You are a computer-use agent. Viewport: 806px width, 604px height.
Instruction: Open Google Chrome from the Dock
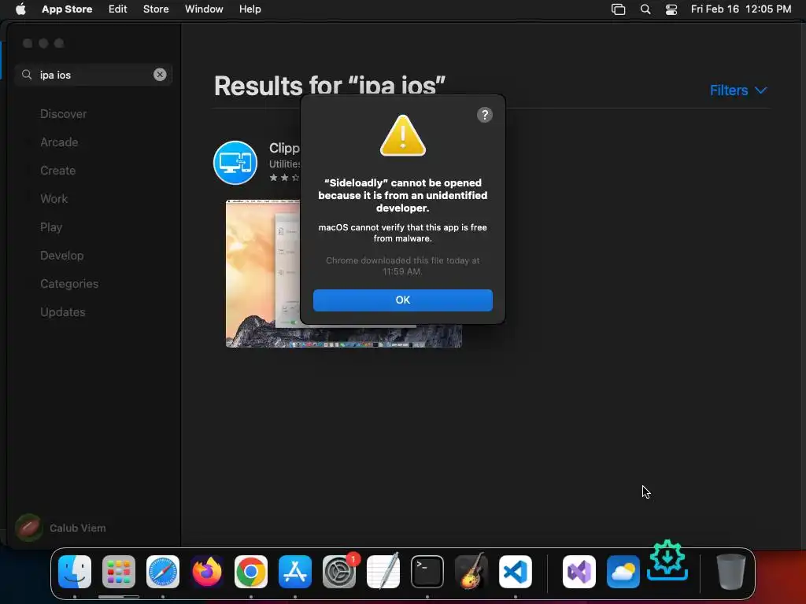251,572
